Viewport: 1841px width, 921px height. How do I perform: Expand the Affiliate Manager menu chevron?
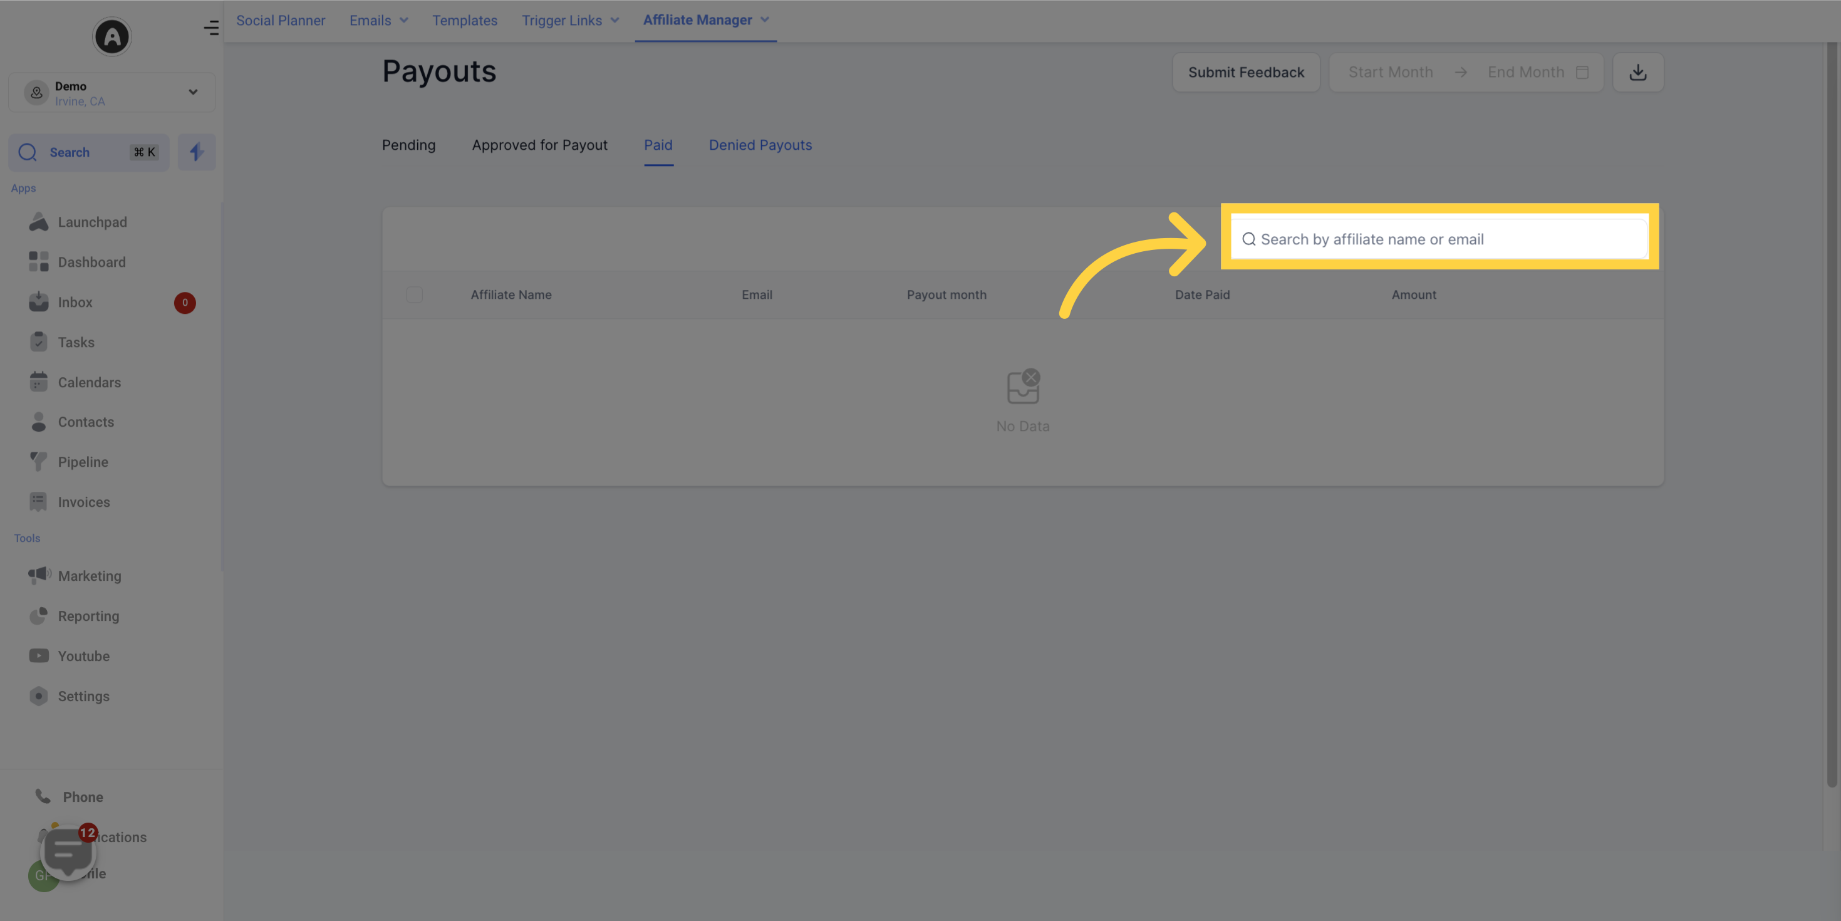[765, 19]
